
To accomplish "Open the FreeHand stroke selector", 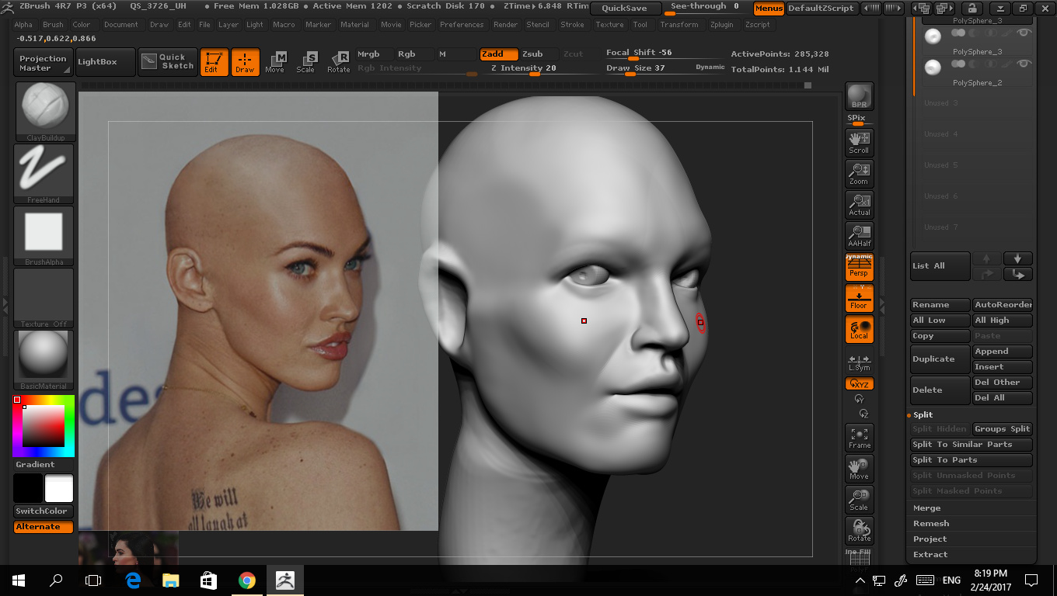I will (44, 174).
